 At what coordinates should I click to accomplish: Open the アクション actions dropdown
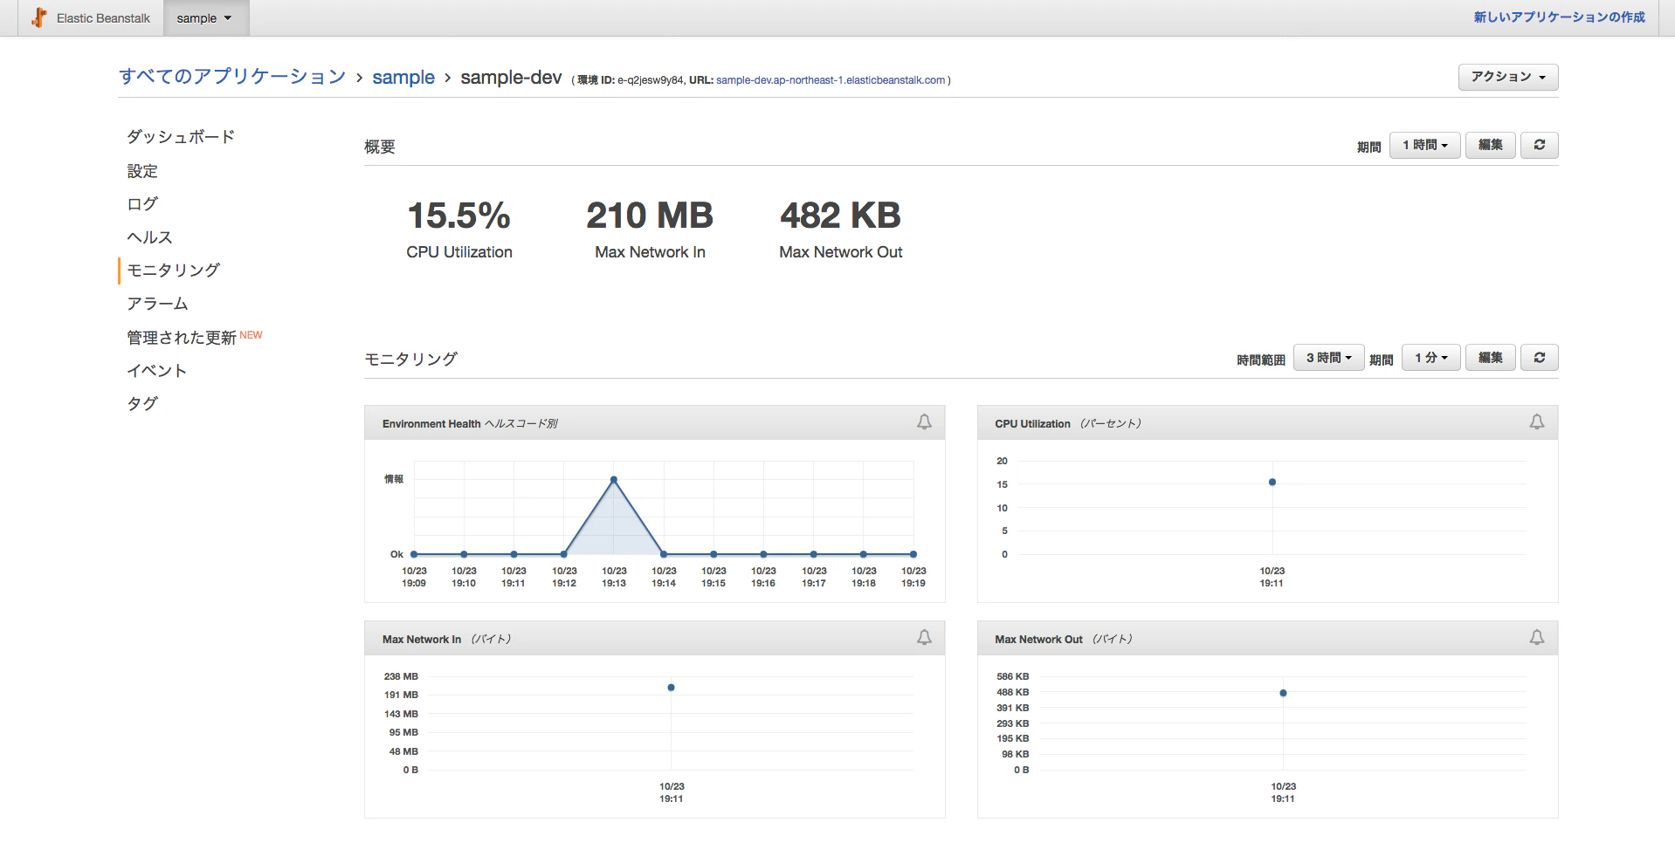pyautogui.click(x=1508, y=77)
